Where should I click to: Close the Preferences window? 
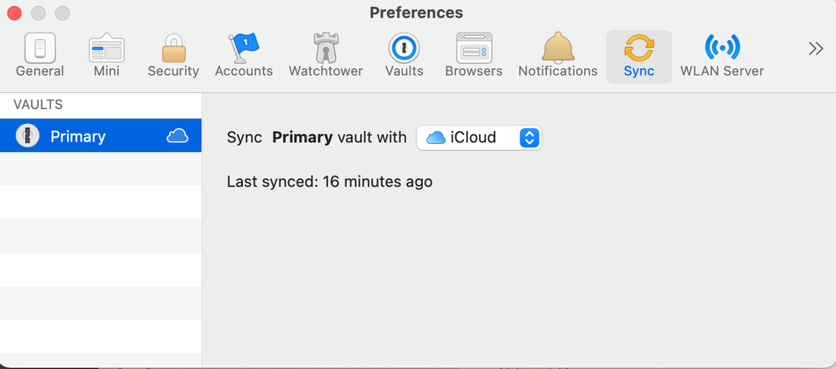pos(14,13)
